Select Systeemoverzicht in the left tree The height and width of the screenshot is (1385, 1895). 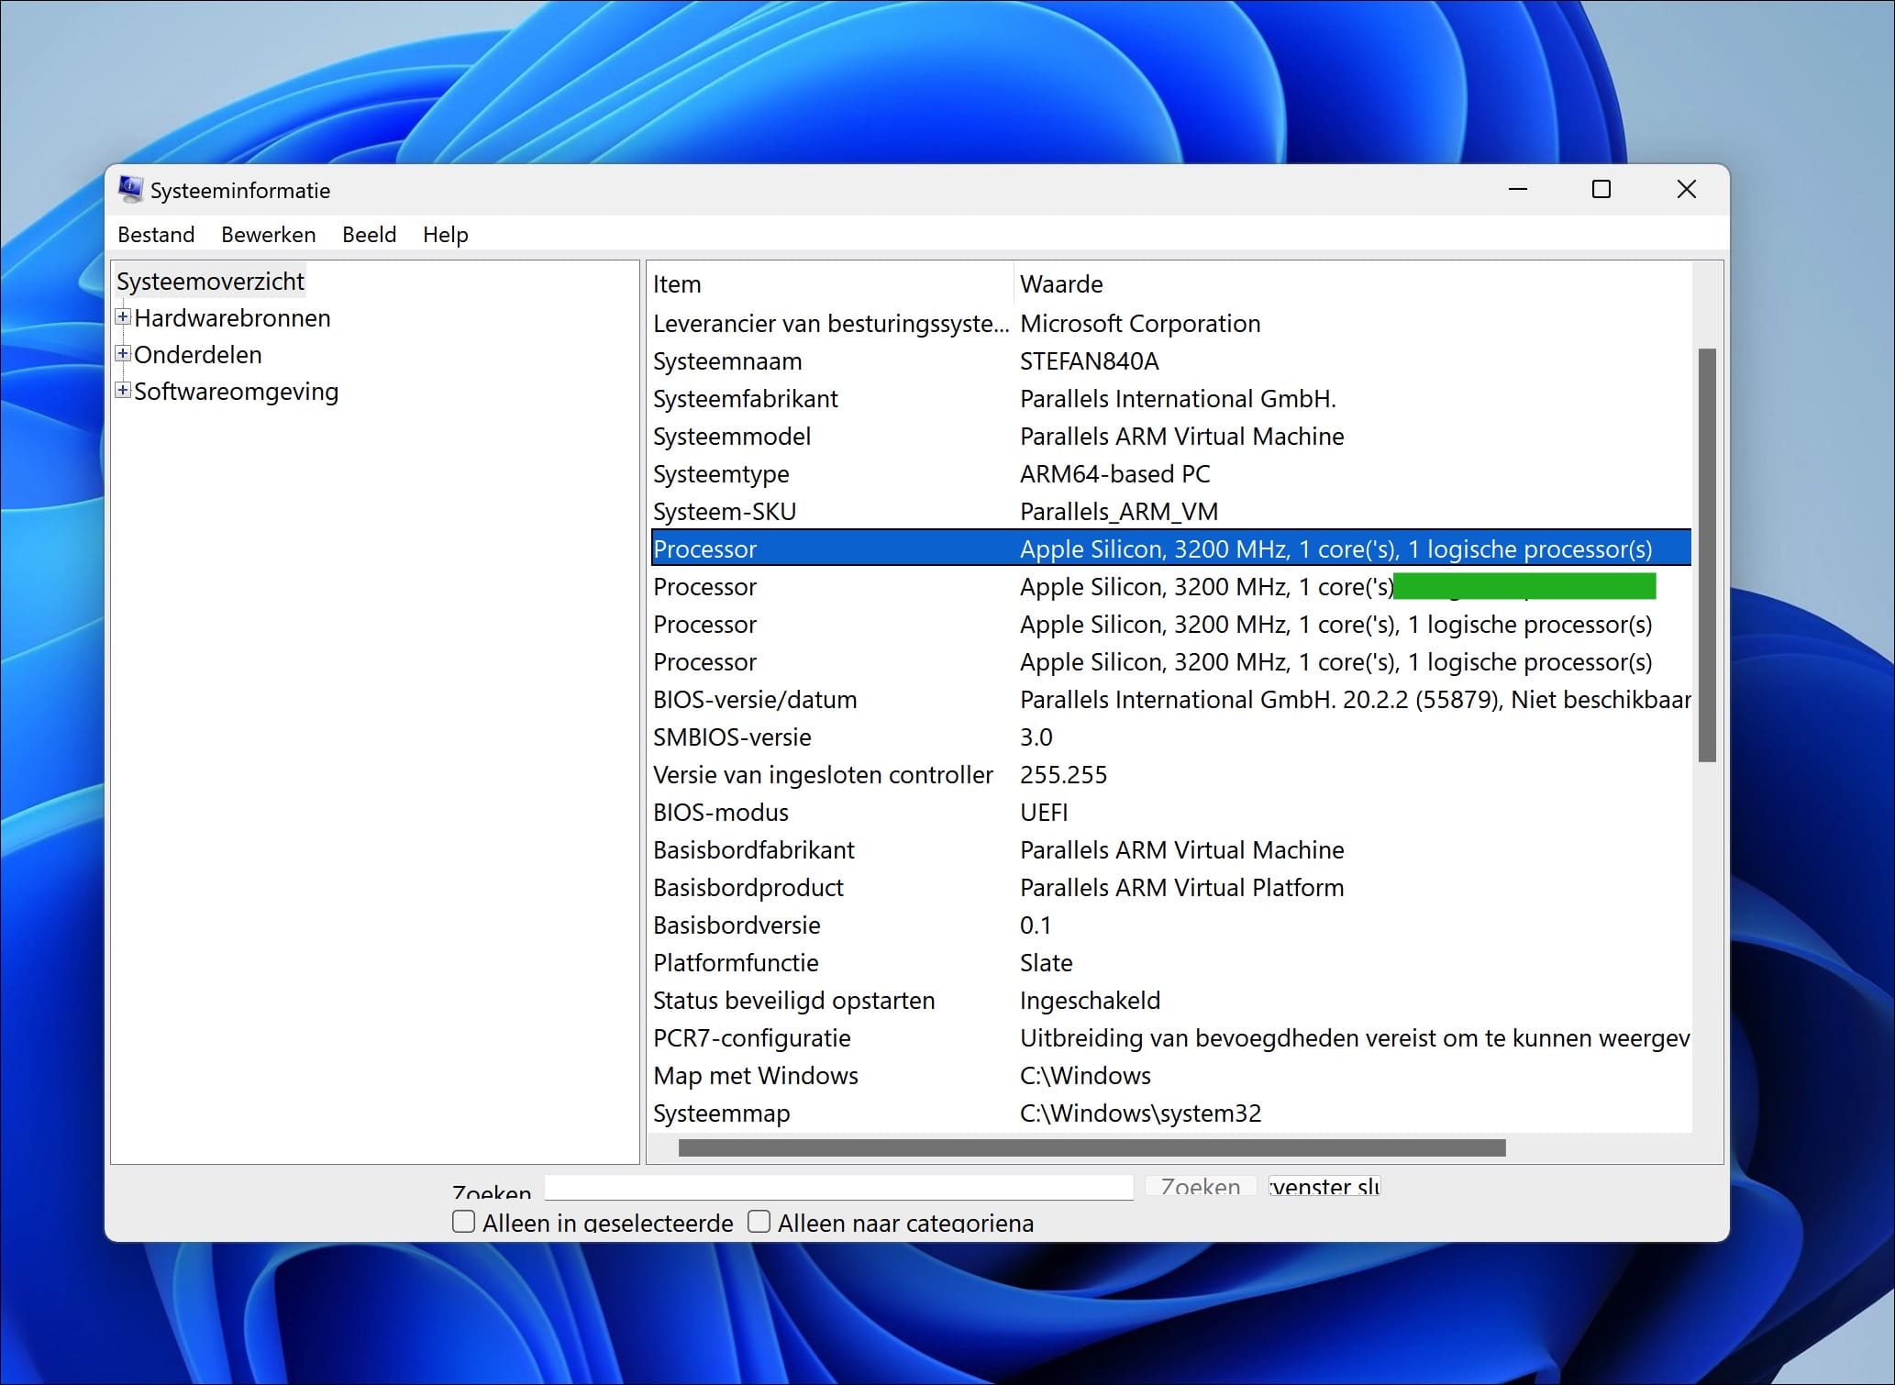[210, 281]
